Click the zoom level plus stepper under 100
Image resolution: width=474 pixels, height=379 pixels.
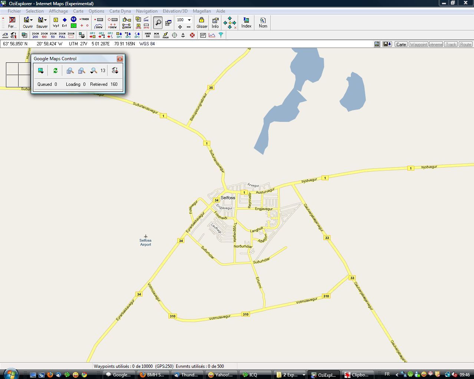(180, 27)
